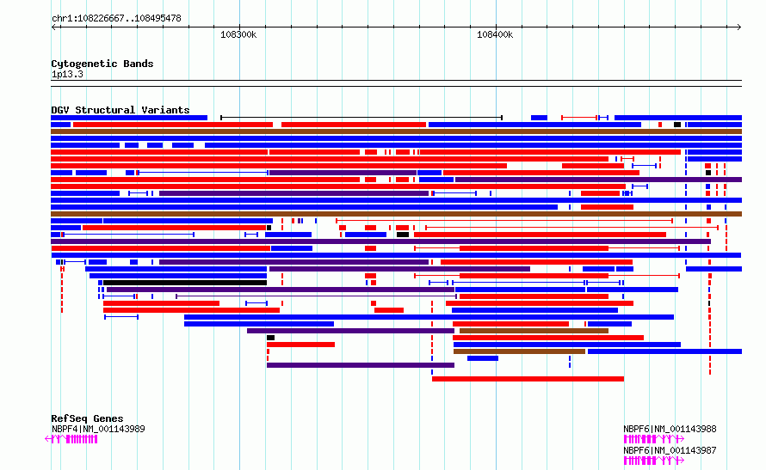Click the 108300k scale tick label
The image size is (766, 470).
point(238,34)
